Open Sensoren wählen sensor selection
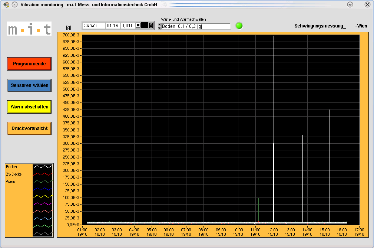Screen dimensions: 374x248 (x=29, y=85)
